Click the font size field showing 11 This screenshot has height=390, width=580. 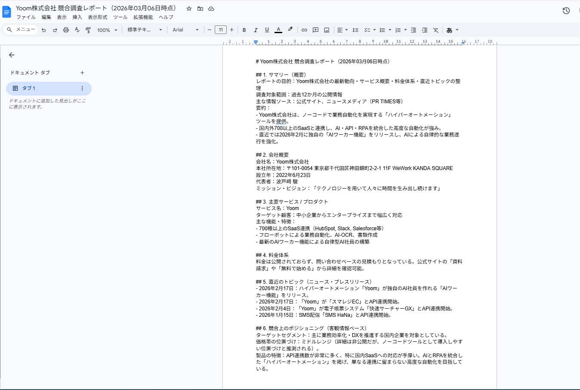(x=221, y=30)
